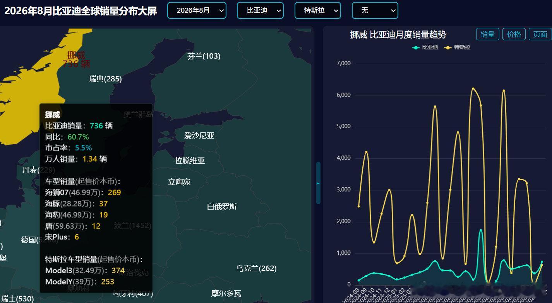This screenshot has width=552, height=303.
Task: Click the 市占率 5.5% value
Action: point(83,148)
